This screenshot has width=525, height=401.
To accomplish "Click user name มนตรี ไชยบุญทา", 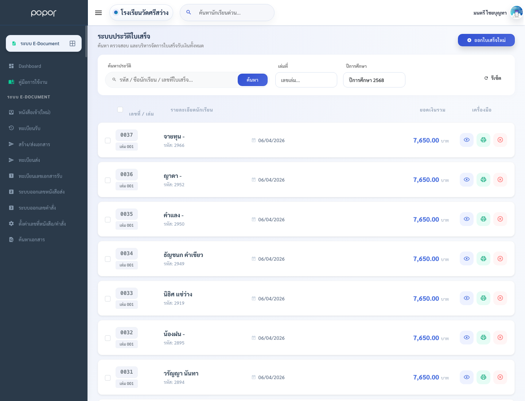I will point(490,13).
